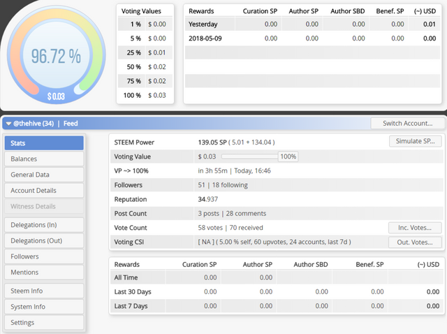Open the @thehive (34) account link

34,124
